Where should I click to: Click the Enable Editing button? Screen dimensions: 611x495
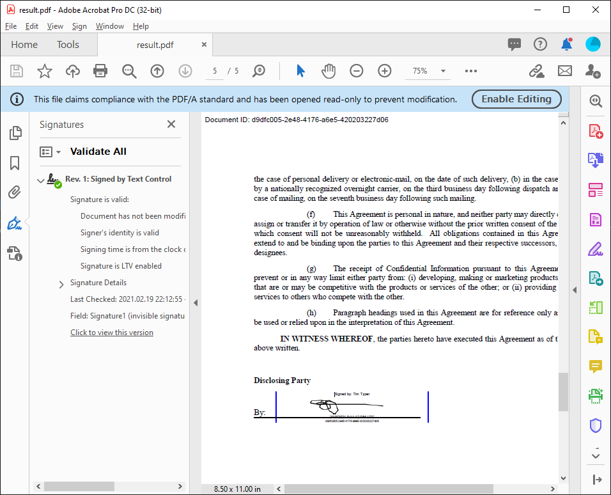(x=516, y=99)
